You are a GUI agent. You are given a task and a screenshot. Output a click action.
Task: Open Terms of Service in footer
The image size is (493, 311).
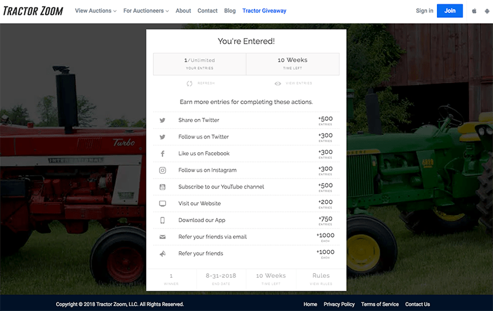(x=380, y=304)
